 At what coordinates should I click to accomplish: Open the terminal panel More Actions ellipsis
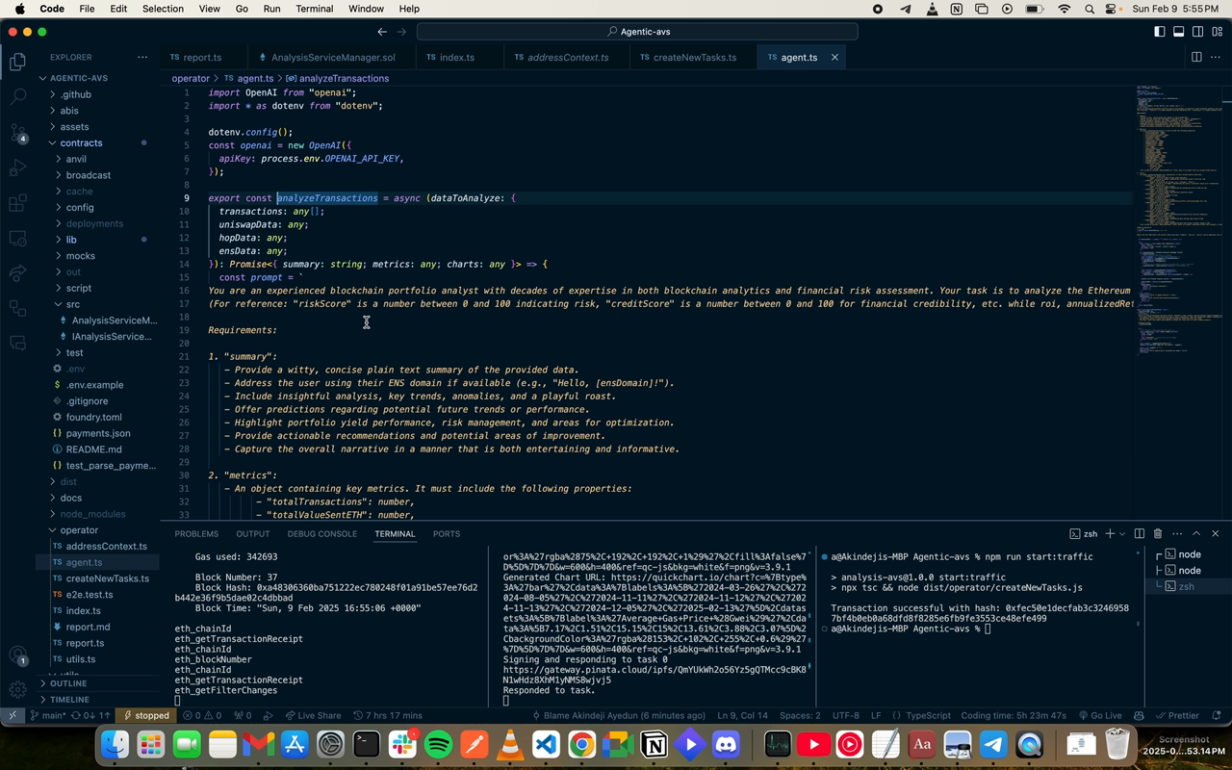[1177, 533]
